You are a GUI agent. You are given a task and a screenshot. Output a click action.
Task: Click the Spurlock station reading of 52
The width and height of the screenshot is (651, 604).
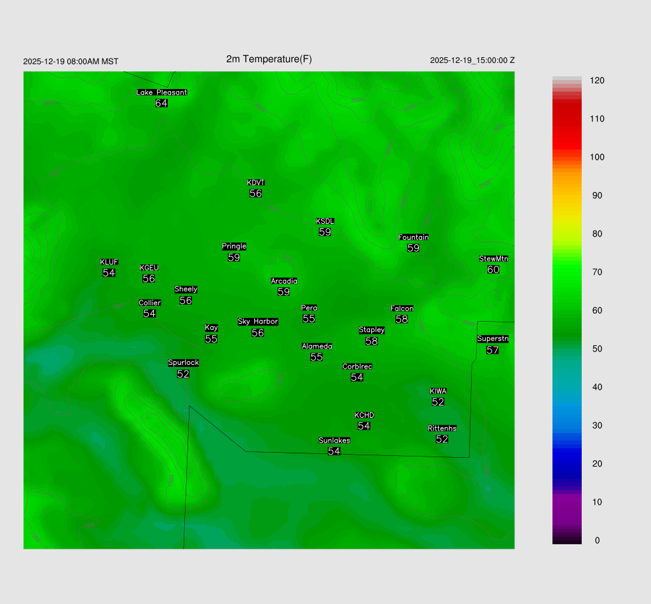click(183, 374)
